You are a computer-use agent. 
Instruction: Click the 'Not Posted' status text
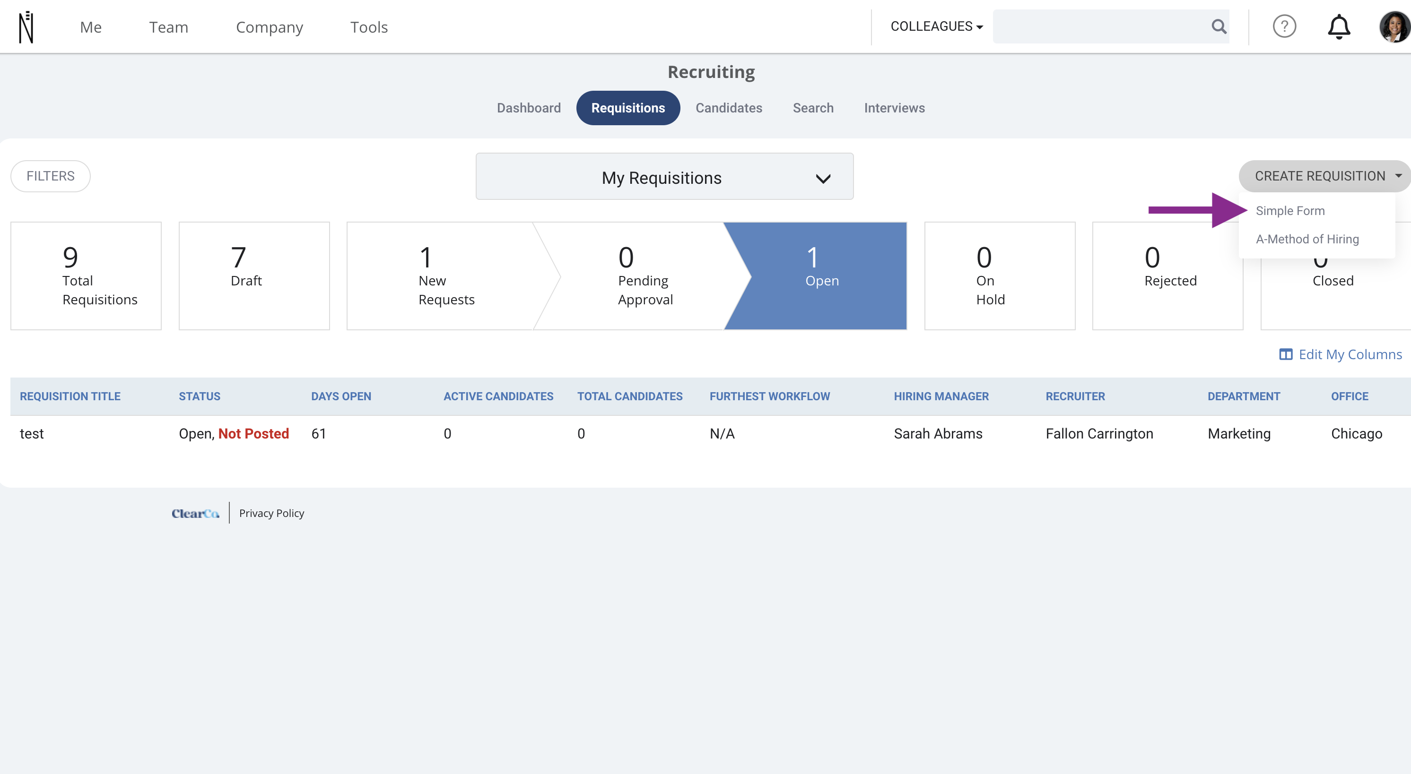tap(253, 433)
